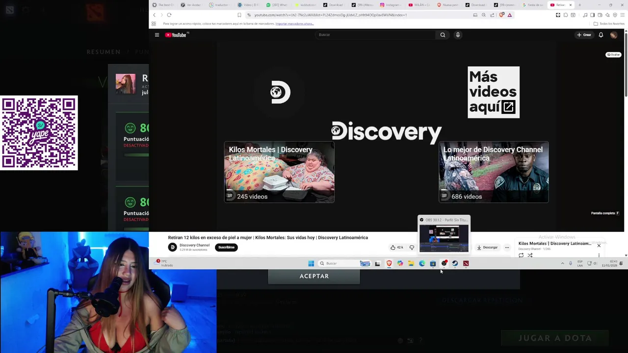Open the Brave Rewards triangle icon
Screen dimensions: 628x353
(510, 15)
